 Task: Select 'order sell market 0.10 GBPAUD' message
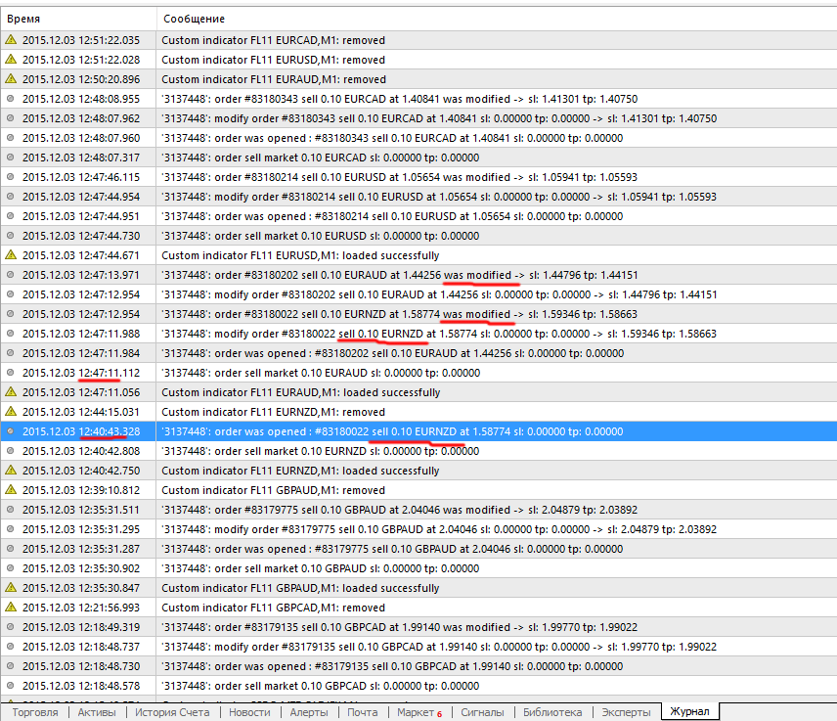point(321,568)
